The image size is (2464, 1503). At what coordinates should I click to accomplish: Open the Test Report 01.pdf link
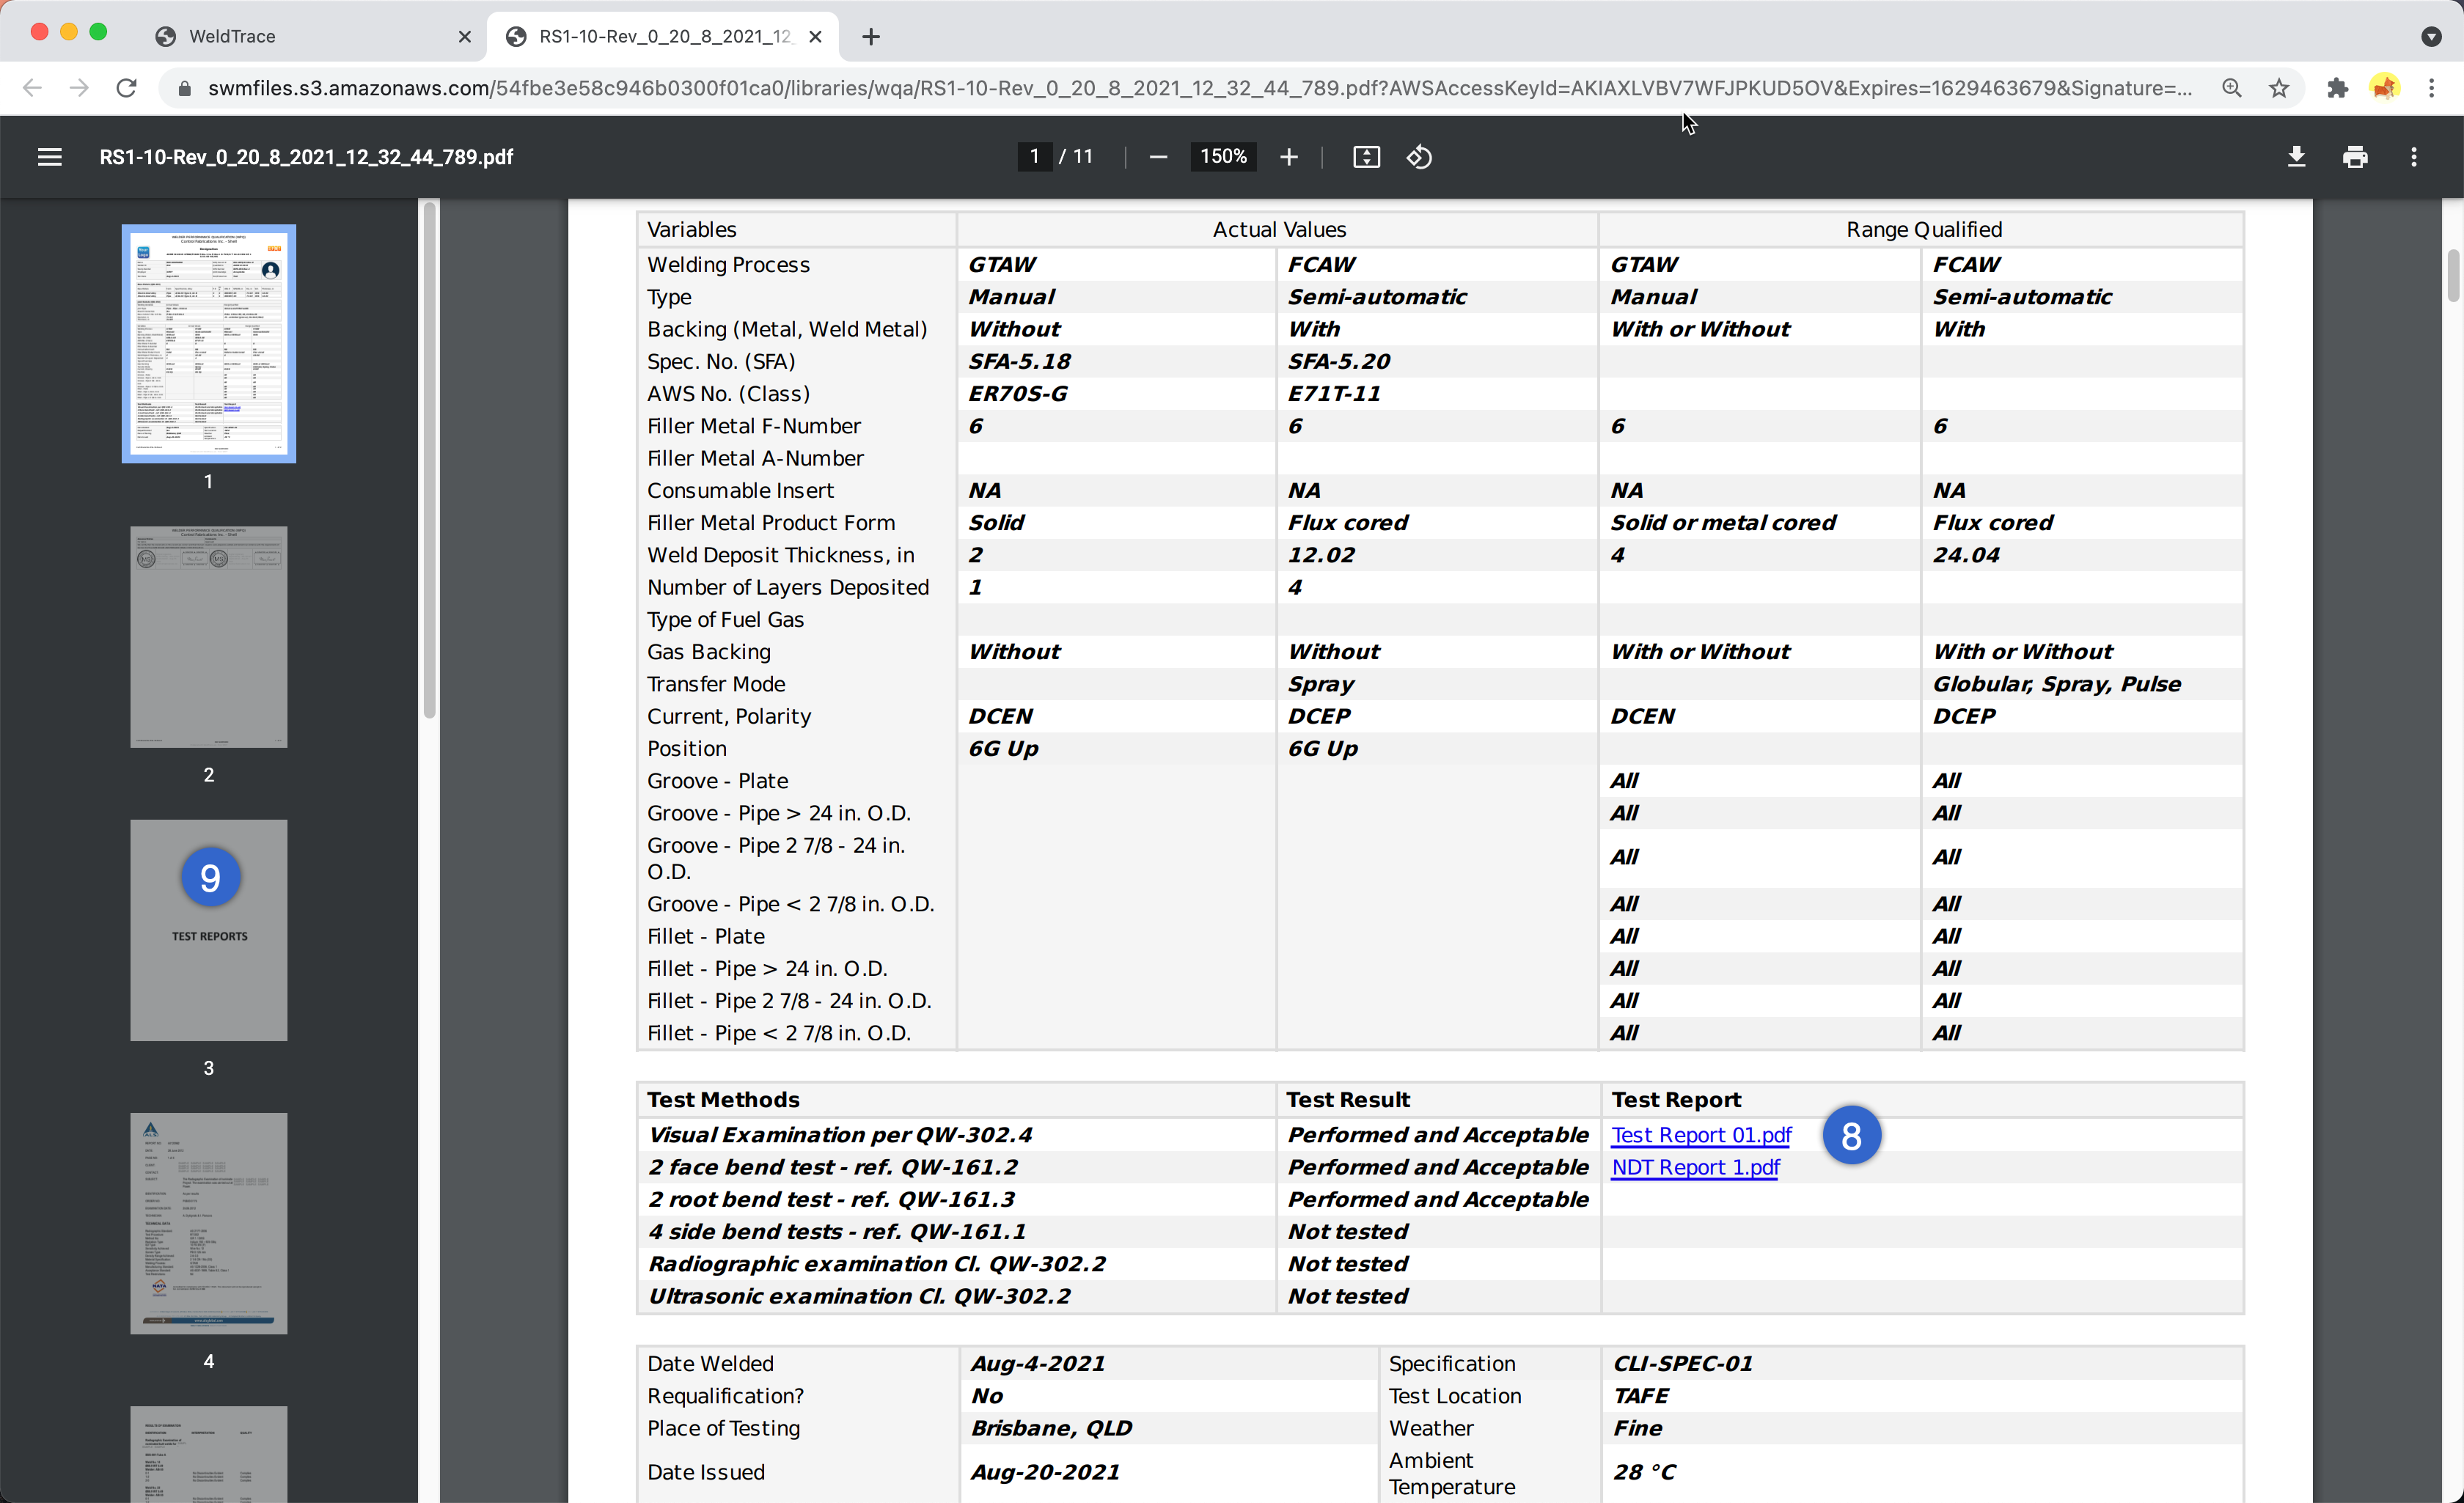pyautogui.click(x=1701, y=1135)
